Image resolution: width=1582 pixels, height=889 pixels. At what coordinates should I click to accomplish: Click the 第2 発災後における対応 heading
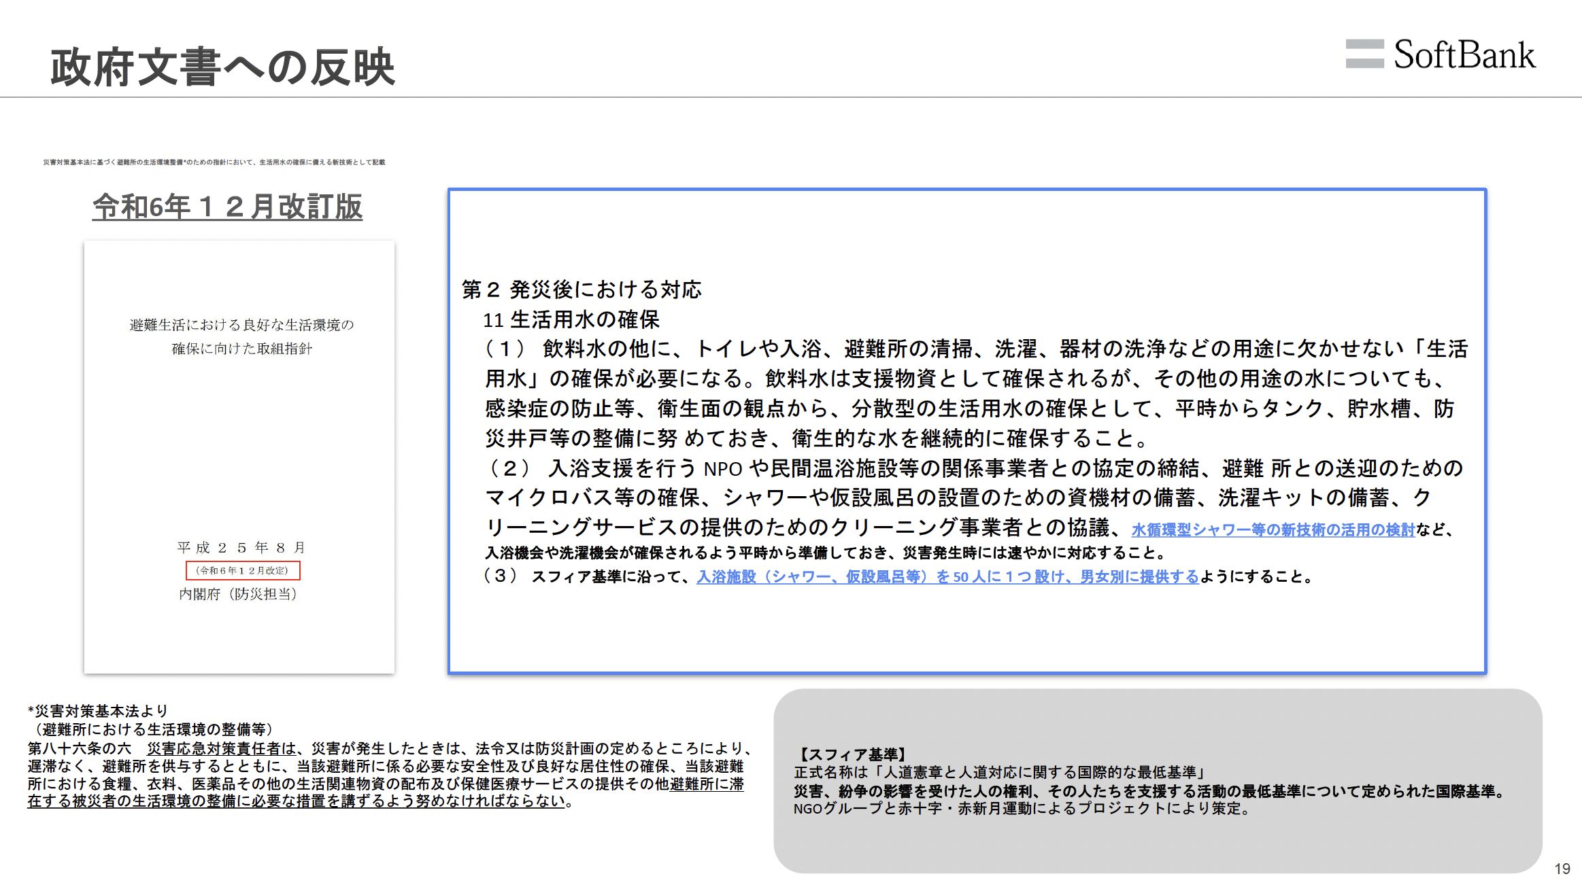click(582, 290)
